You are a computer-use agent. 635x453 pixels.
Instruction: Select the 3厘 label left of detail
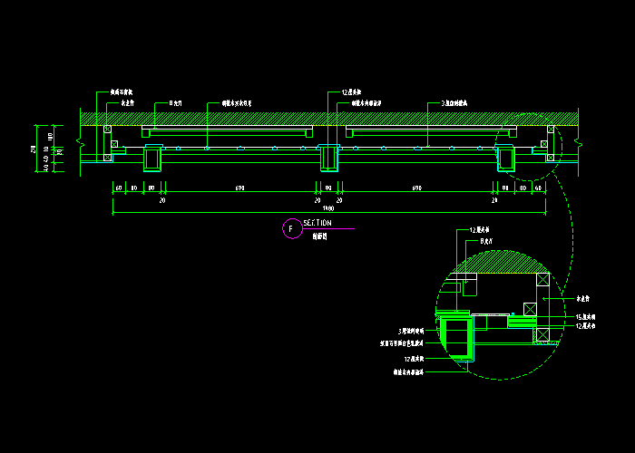[411, 332]
